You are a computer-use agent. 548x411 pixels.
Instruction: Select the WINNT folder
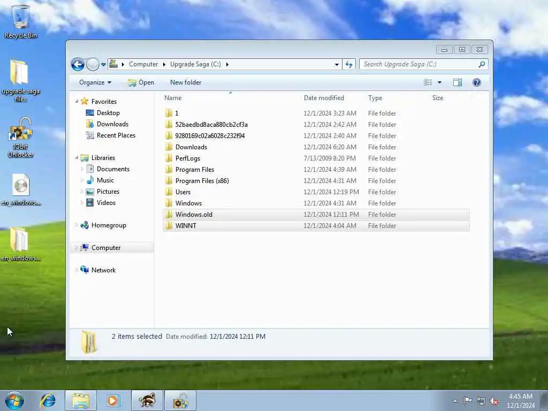(316, 226)
